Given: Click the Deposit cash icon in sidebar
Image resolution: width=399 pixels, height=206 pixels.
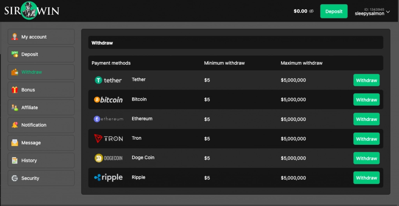Looking at the screenshot, I should coord(15,54).
